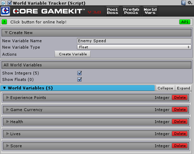Delete the Health variable
The image size is (194, 154).
[180, 122]
